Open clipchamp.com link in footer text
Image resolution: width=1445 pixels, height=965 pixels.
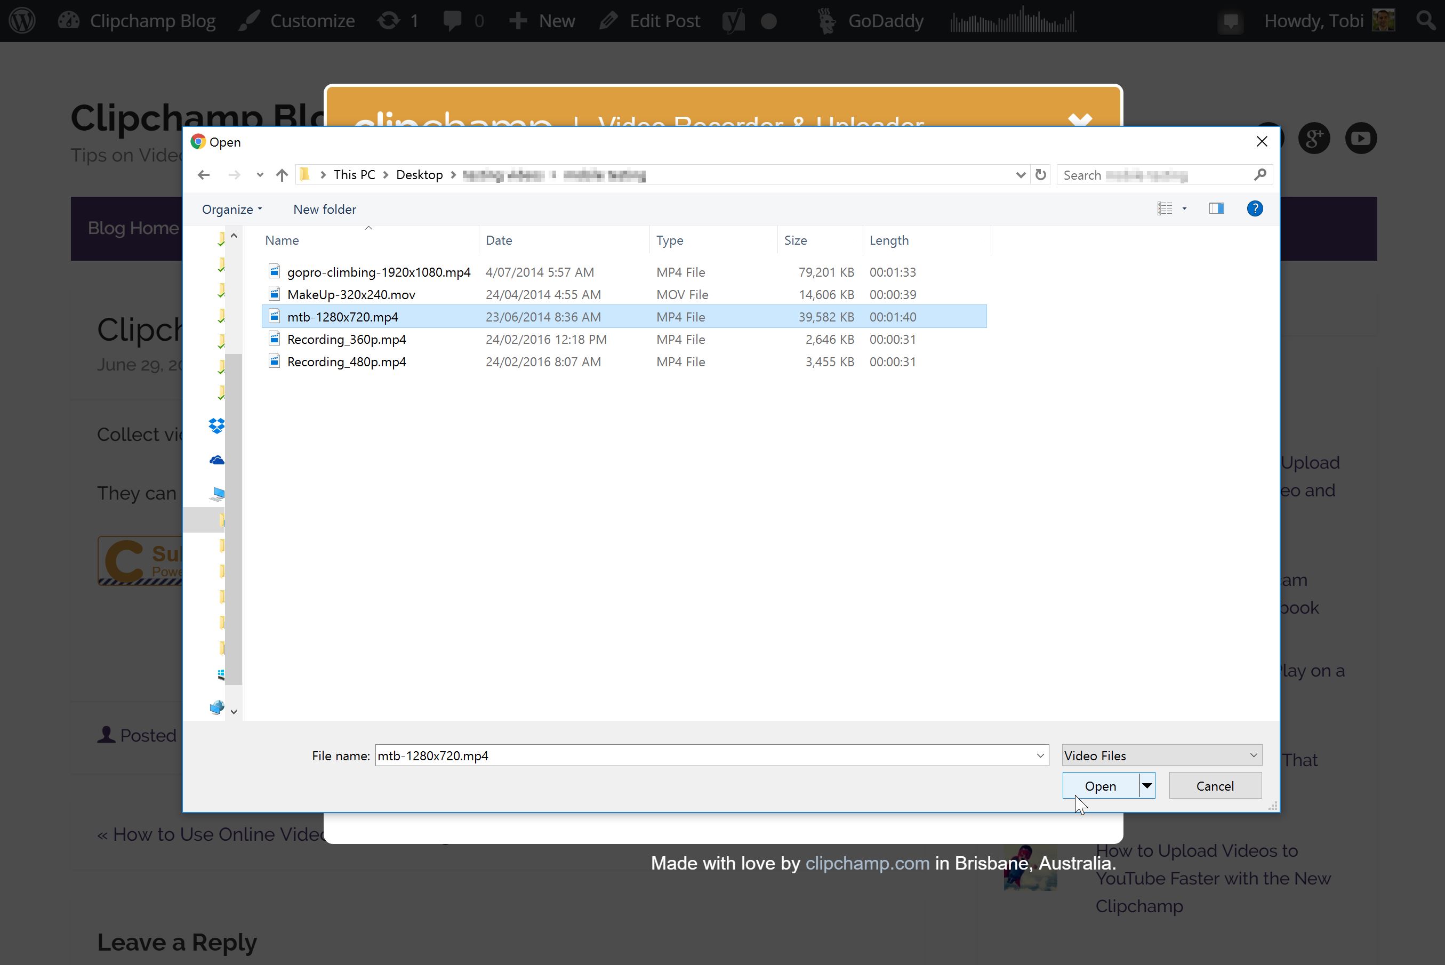(x=867, y=863)
